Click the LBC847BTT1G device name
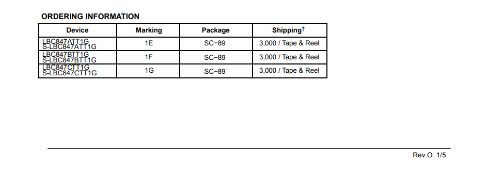The width and height of the screenshot is (502, 195). [x=66, y=54]
